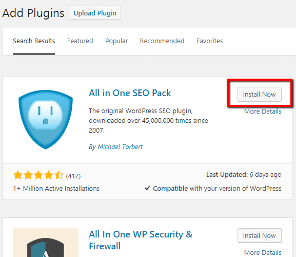
Task: Click the Upload Plugin button
Action: (x=95, y=13)
